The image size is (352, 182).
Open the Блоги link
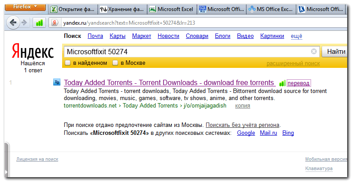coord(222,36)
